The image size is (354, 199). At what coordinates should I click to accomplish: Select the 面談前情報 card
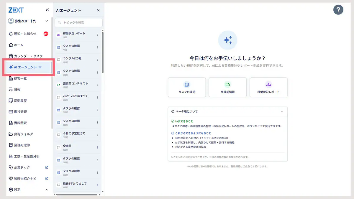227,87
